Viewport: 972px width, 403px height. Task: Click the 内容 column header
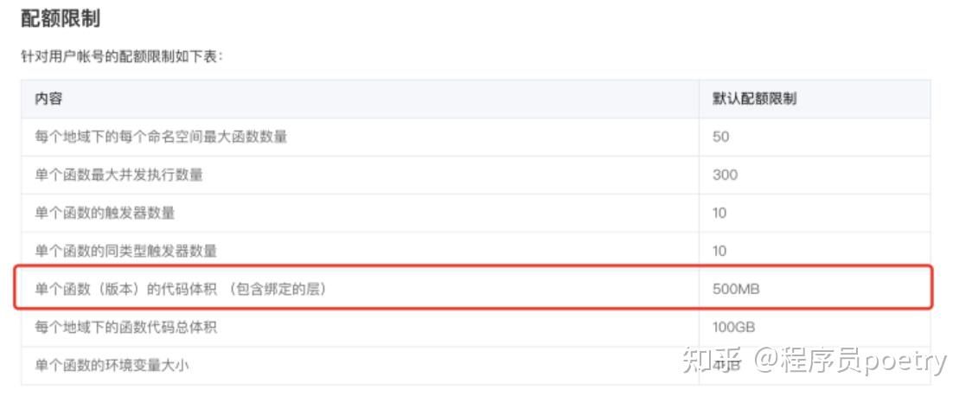click(48, 99)
